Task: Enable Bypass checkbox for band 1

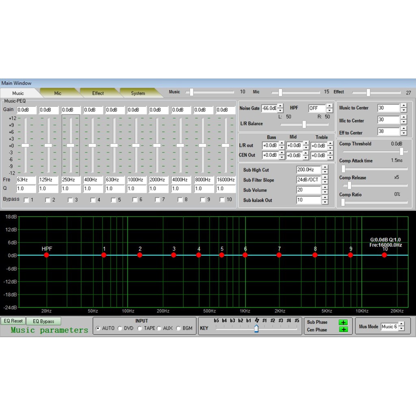Action: 26,200
